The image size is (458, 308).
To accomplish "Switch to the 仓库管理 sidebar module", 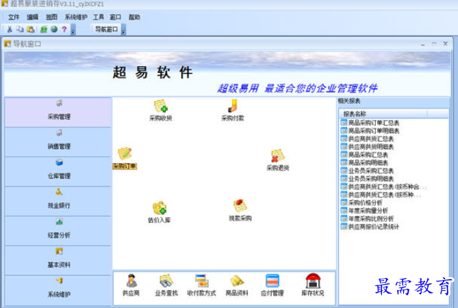I will pos(58,171).
